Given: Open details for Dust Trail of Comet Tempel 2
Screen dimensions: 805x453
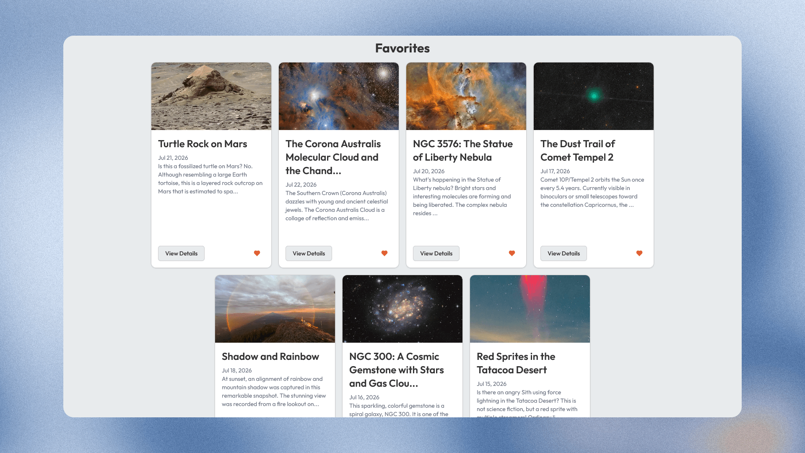Looking at the screenshot, I should tap(563, 253).
